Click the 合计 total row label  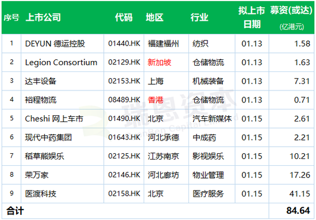tap(16, 211)
